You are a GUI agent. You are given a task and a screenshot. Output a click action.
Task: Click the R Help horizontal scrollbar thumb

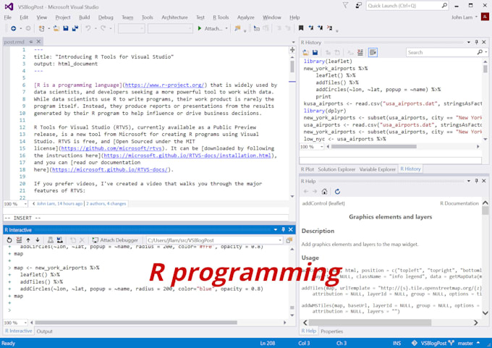pos(370,323)
